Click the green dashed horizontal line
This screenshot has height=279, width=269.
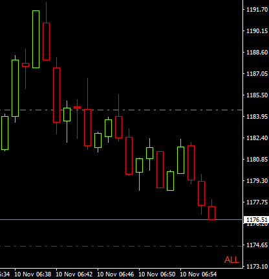[x=122, y=110]
